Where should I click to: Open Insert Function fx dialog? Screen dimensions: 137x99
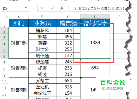(62, 8)
